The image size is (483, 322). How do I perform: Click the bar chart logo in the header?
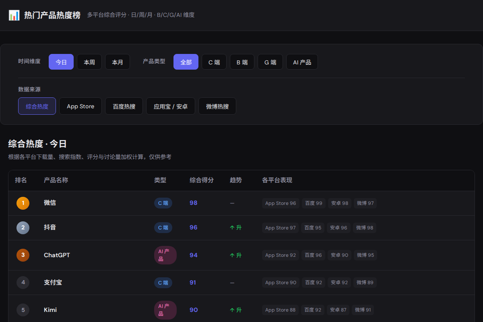(x=13, y=15)
